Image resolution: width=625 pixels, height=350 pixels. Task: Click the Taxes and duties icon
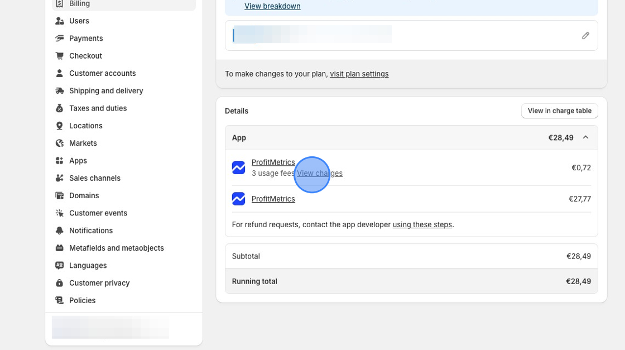pyautogui.click(x=59, y=108)
